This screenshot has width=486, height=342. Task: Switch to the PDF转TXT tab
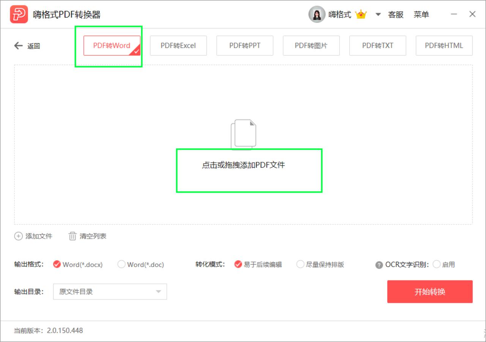378,46
